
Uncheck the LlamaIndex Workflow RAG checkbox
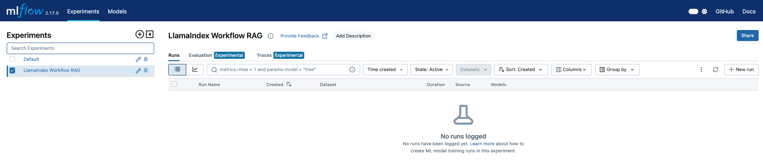(x=12, y=70)
